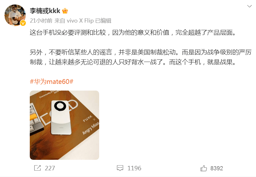Like the post with thumbs-up icon
256x177 pixels.
pyautogui.click(x=204, y=168)
